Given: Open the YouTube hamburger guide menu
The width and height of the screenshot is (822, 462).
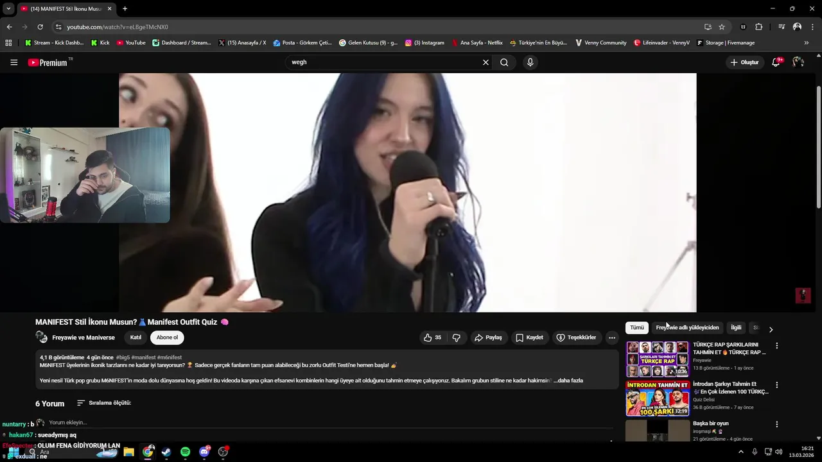Looking at the screenshot, I should tap(13, 62).
